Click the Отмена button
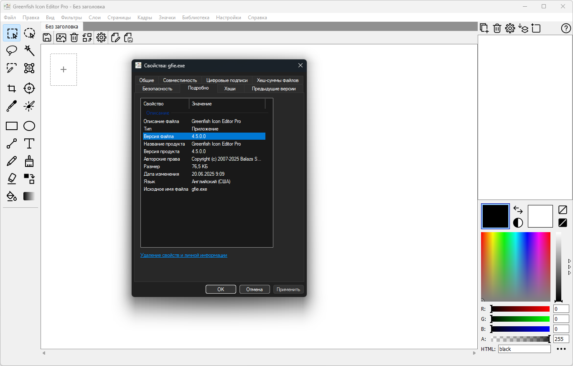Screen dimensions: 573x366 point(255,289)
